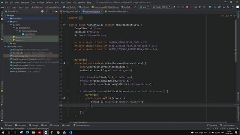The width and height of the screenshot is (240, 135).
Task: Click the override gutter icon next to onCreate
Action: coord(64,63)
